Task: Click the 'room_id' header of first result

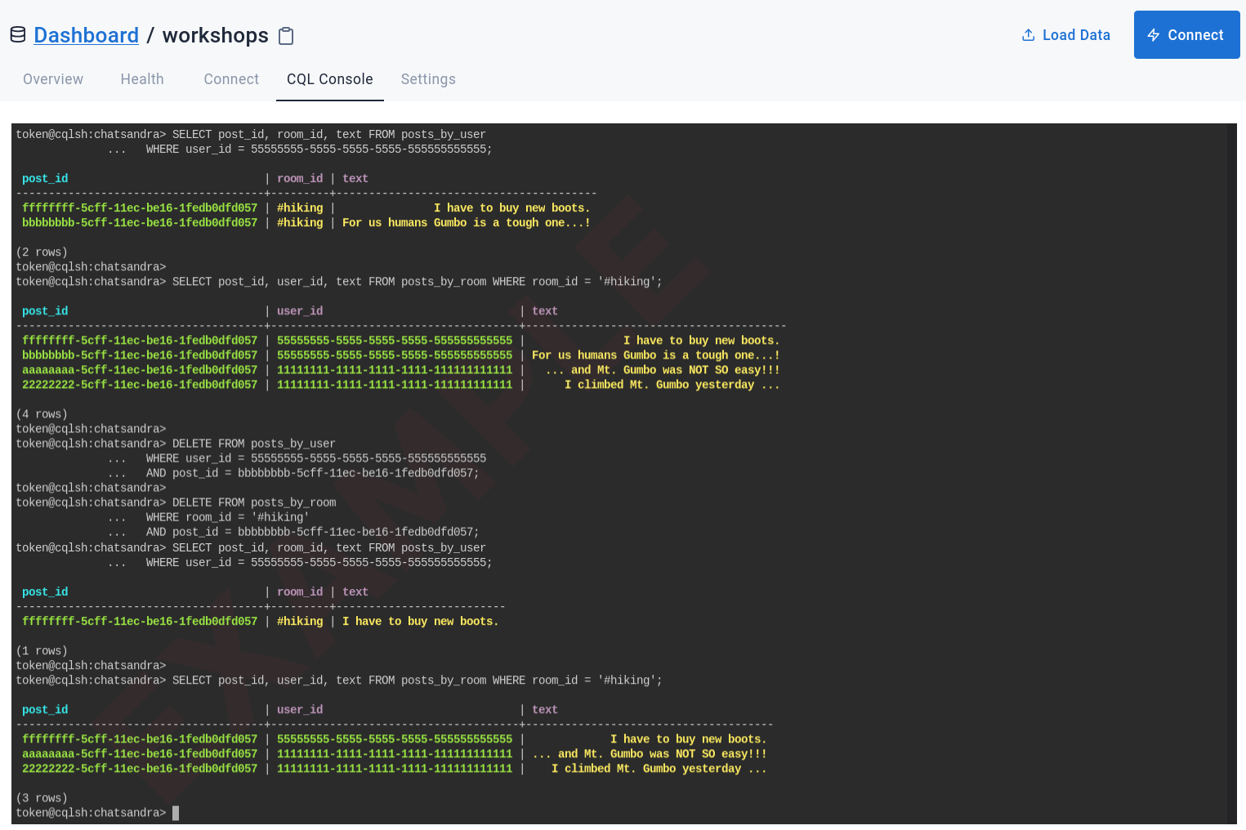Action: coord(300,179)
